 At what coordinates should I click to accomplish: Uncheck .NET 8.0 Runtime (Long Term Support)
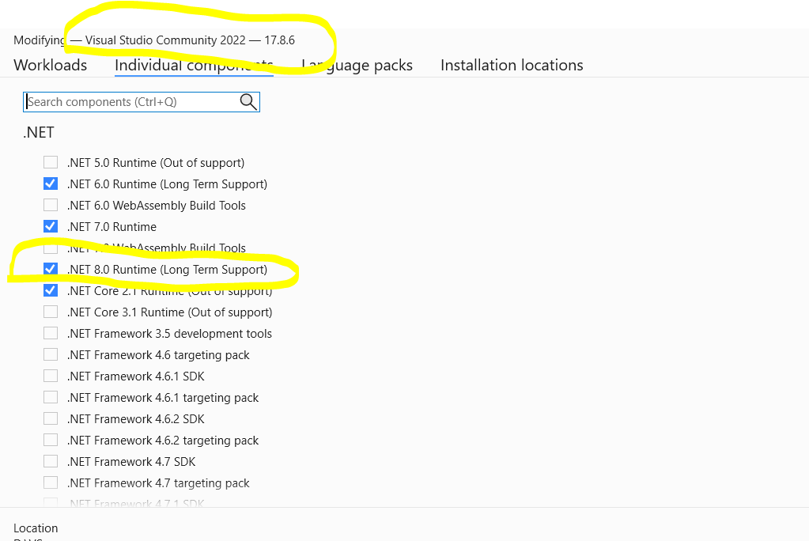click(51, 269)
